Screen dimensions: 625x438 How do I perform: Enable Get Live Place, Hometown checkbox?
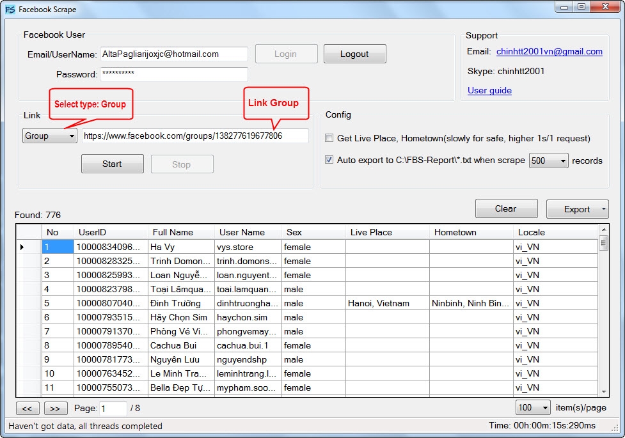[x=329, y=138]
